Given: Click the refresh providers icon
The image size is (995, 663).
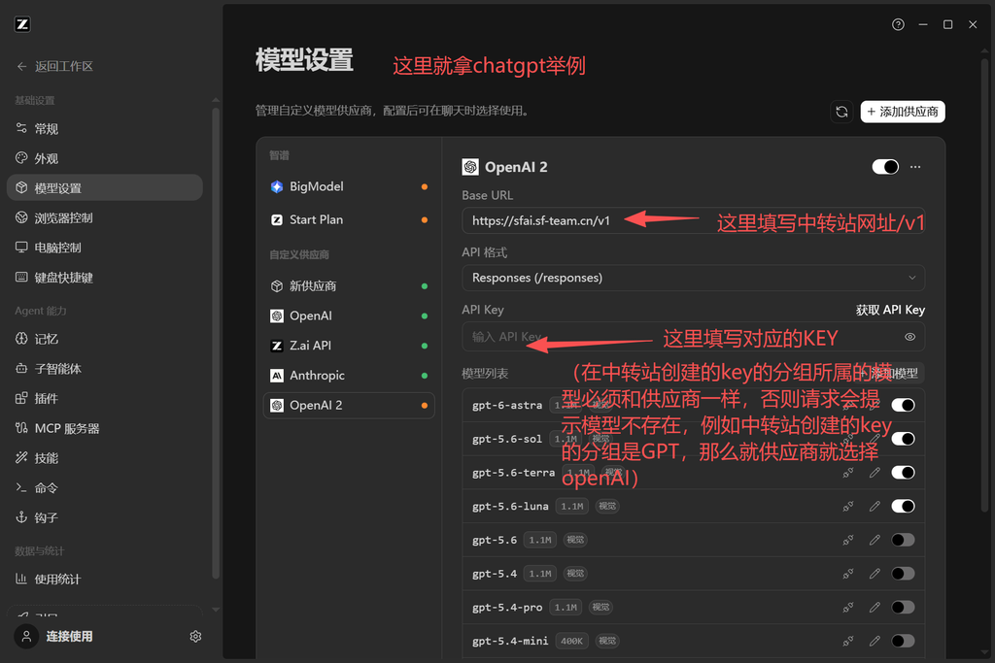Looking at the screenshot, I should [x=841, y=113].
